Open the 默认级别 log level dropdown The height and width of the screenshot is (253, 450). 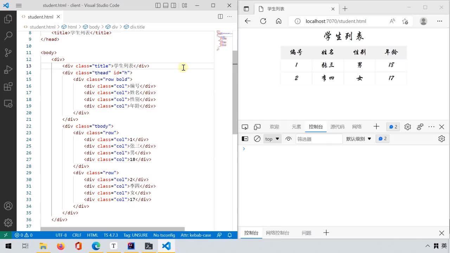(359, 139)
